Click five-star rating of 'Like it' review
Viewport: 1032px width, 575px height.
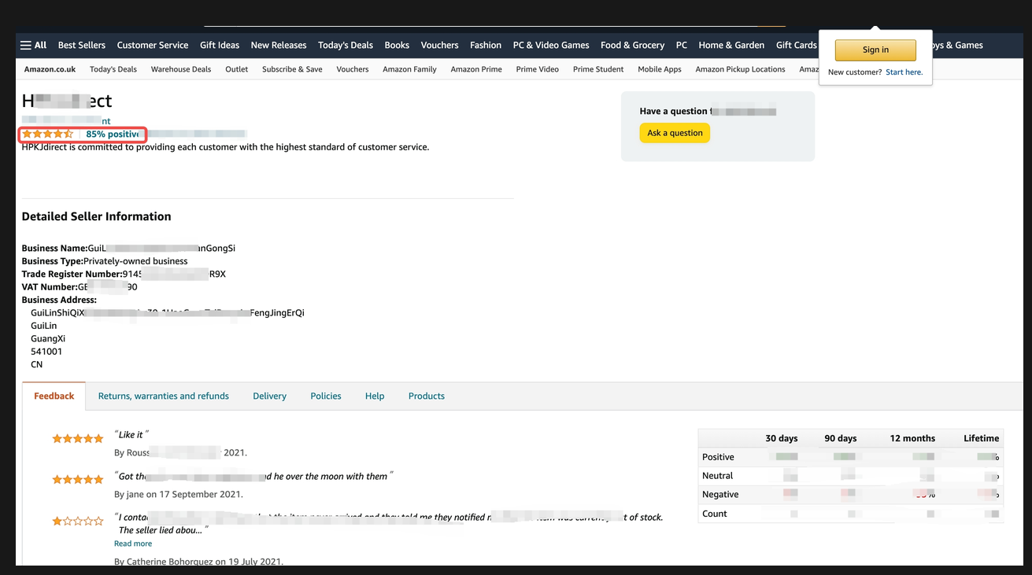pyautogui.click(x=77, y=438)
